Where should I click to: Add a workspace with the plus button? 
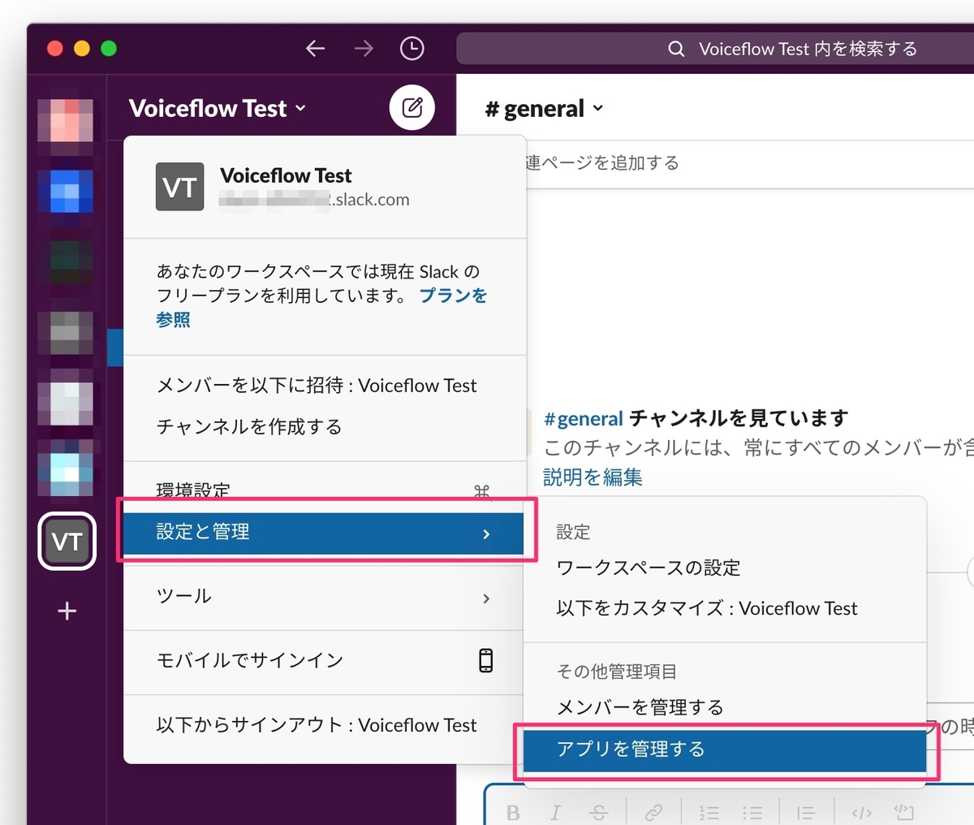[67, 611]
